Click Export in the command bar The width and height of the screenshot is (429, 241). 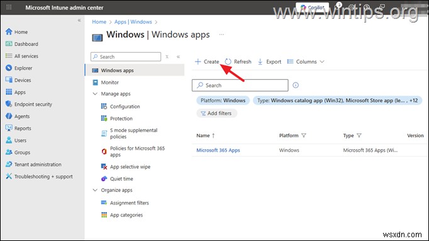pyautogui.click(x=269, y=62)
